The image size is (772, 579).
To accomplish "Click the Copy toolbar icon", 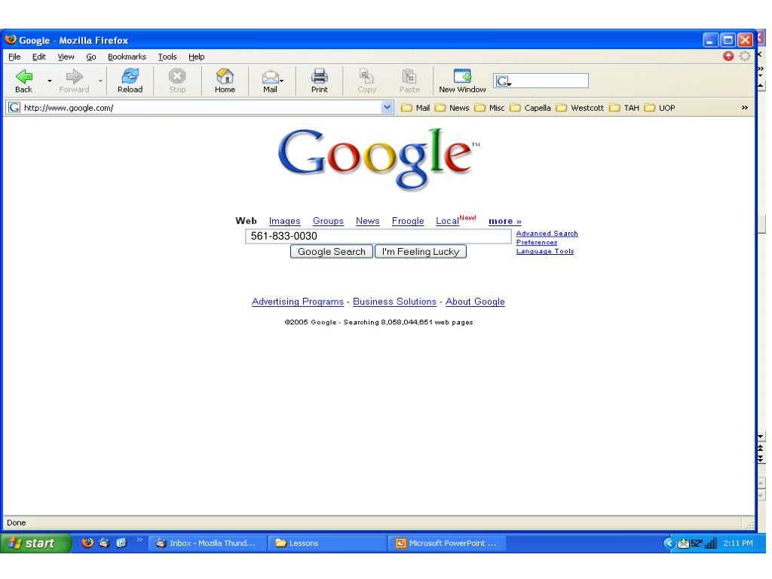I will click(366, 76).
